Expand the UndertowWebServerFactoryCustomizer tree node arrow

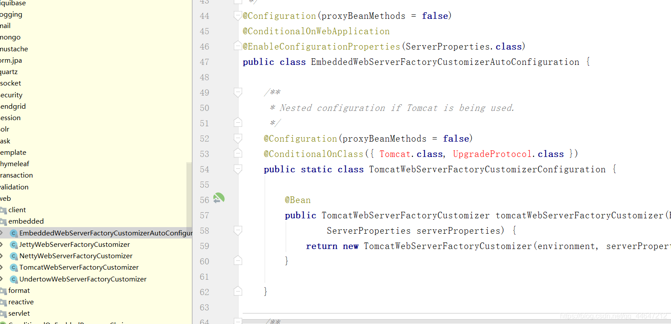[2, 279]
